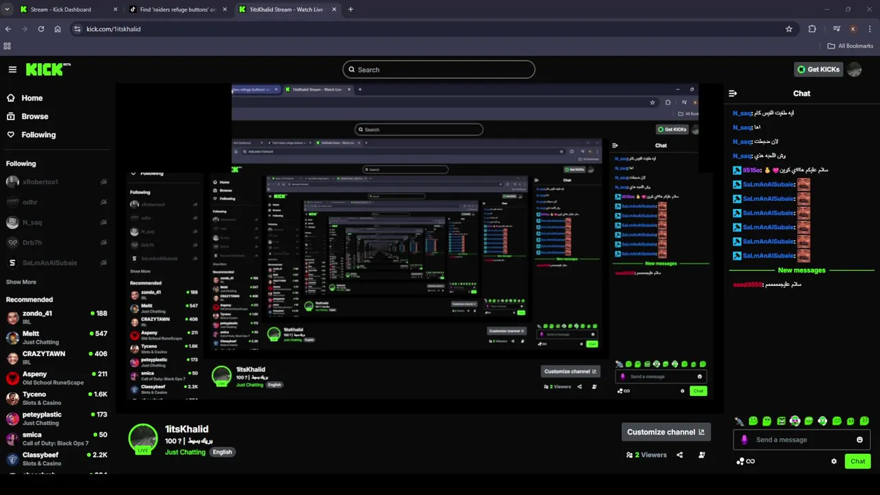The width and height of the screenshot is (880, 495).
Task: Click li515o username in chat
Action: [752, 170]
